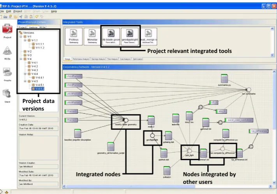Select the geo4ppblight process node in network
Image resolution: width=277 pixels, height=194 pixels.
pyautogui.click(x=152, y=136)
